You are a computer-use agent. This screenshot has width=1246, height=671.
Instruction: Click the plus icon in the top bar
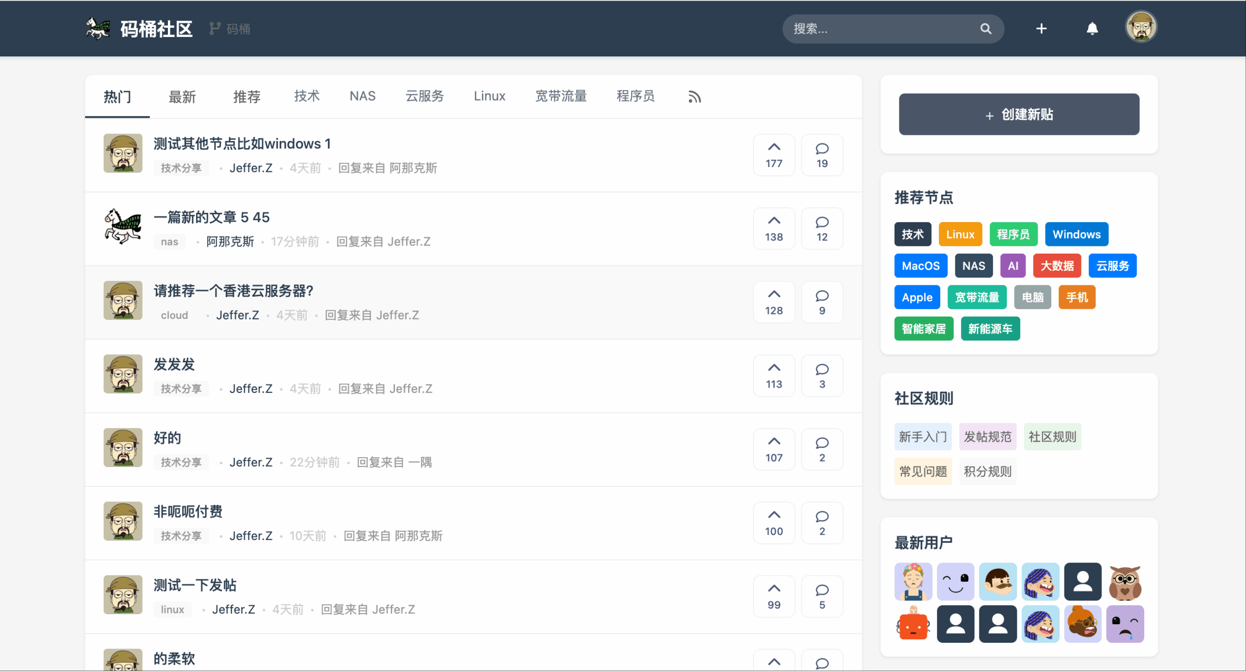coord(1041,29)
